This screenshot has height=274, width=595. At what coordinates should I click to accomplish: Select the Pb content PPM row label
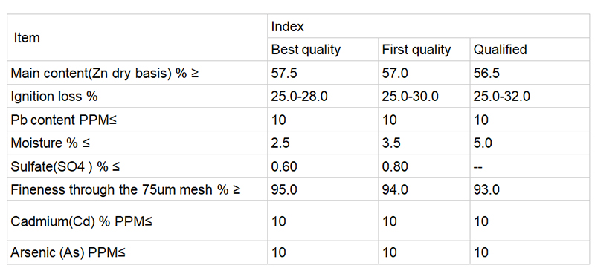point(138,120)
